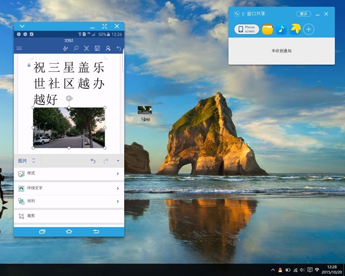The width and height of the screenshot is (345, 276).
Task: Select the 裁剪 crop option
Action: coord(68,215)
